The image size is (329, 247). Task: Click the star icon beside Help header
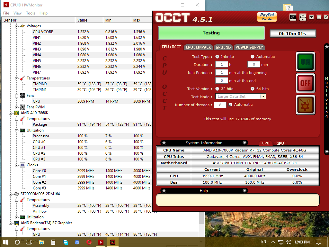pyautogui.click(x=164, y=191)
